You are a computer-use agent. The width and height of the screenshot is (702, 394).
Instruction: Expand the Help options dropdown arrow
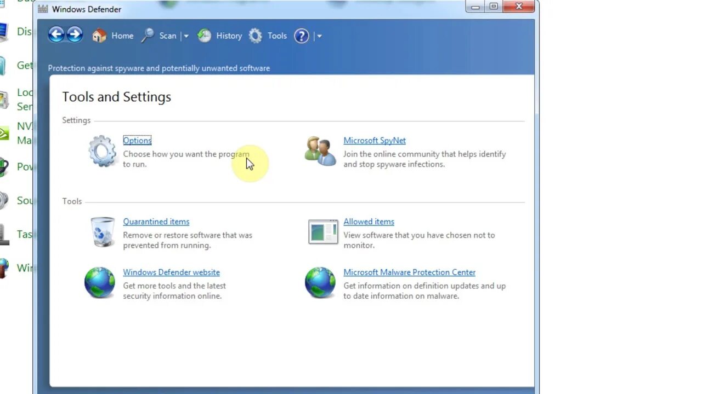click(x=319, y=36)
